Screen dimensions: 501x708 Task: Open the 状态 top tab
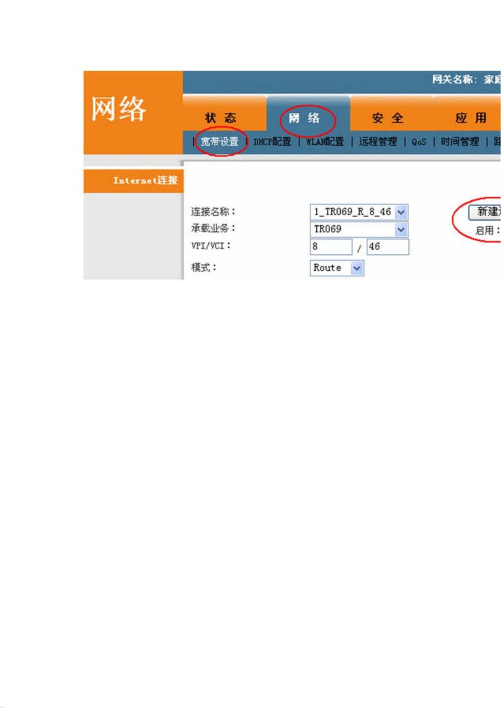[x=221, y=118]
